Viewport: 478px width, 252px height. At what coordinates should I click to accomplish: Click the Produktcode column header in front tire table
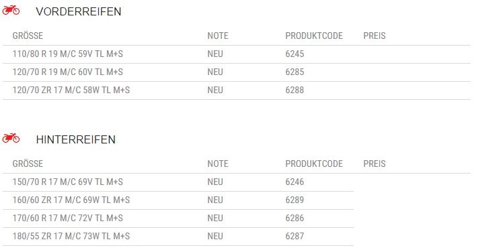click(314, 36)
